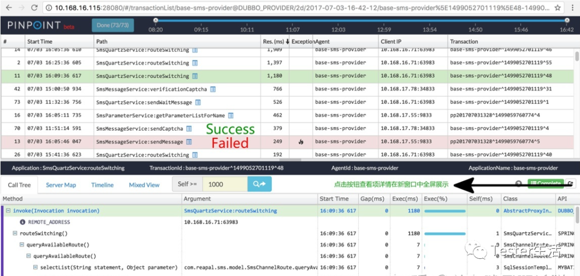Sort by the Client IP column header
Image resolution: width=580 pixels, height=276 pixels.
[413, 42]
